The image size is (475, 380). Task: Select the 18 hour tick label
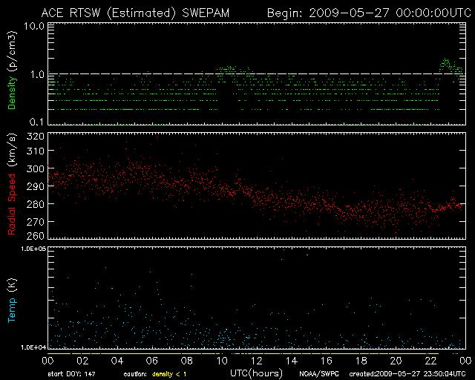coord(361,361)
